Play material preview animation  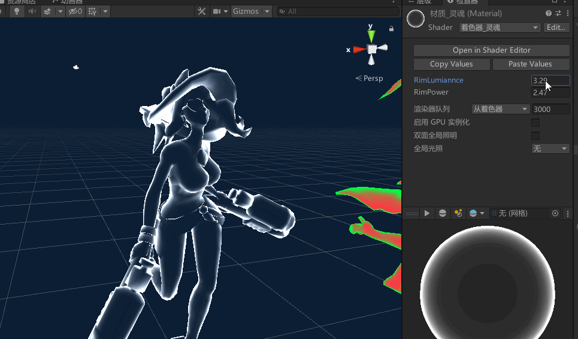point(427,213)
